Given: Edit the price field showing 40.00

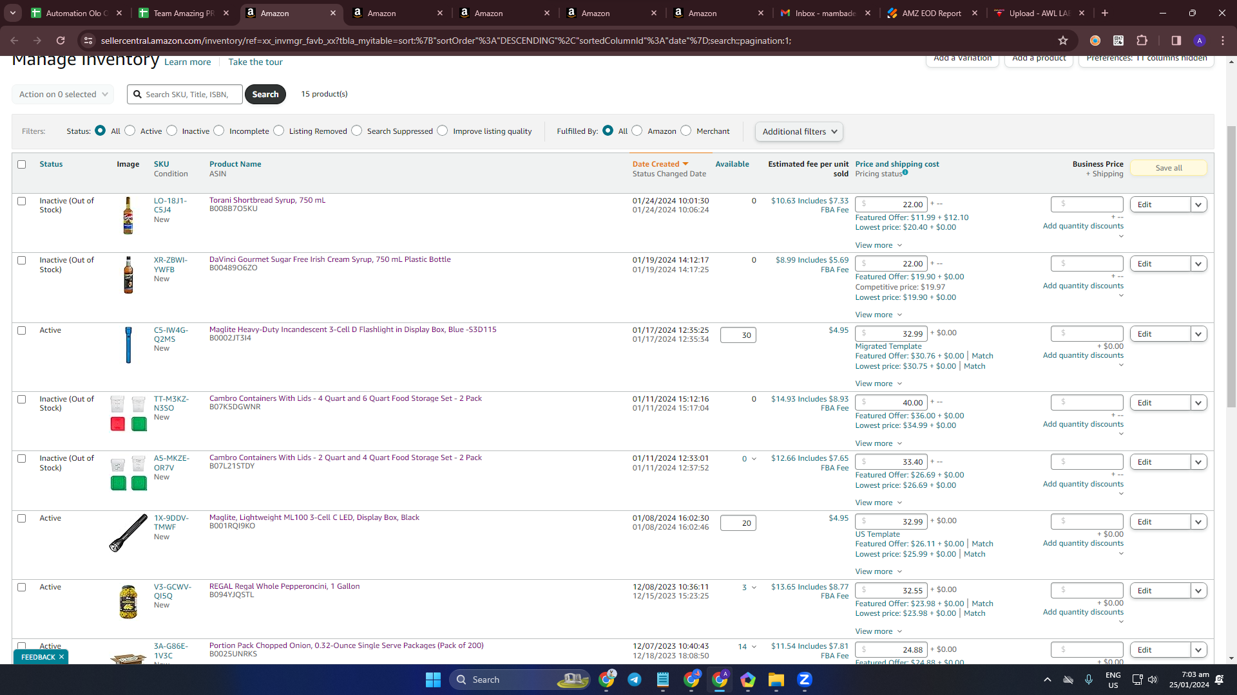Looking at the screenshot, I should 891,403.
